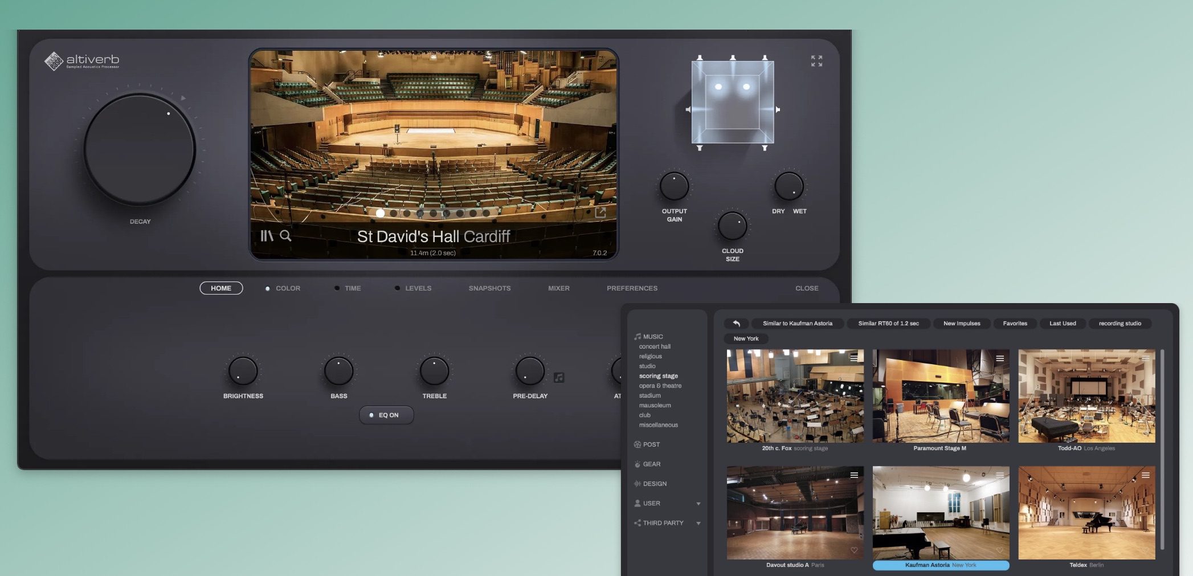Click the bottom-left speaker on positioner
Screen dimensions: 1193x576
[x=700, y=148]
